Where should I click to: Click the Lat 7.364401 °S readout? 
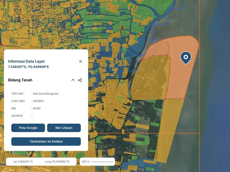23,161
